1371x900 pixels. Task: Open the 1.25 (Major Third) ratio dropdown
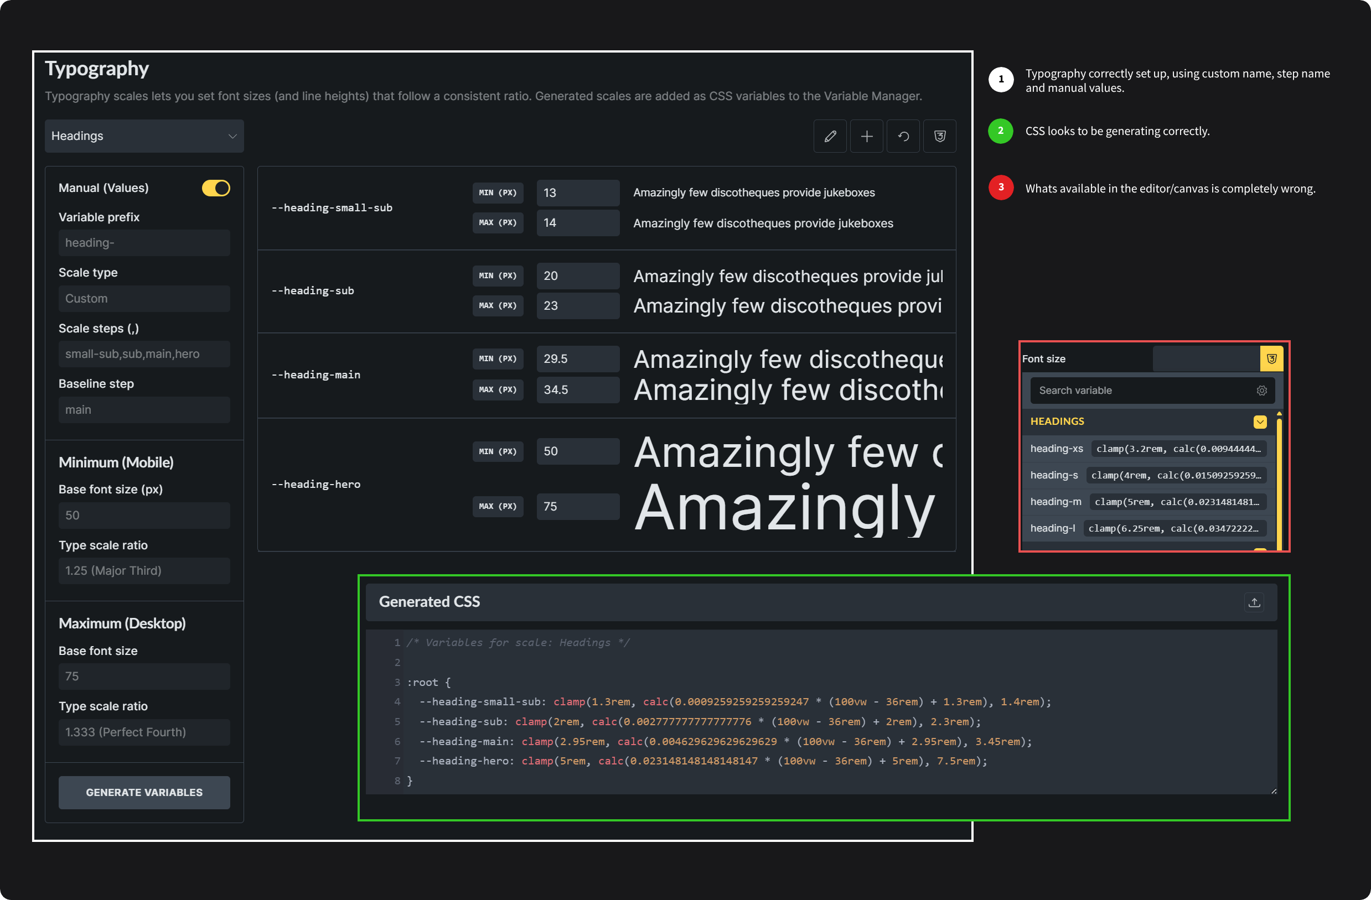click(x=144, y=571)
